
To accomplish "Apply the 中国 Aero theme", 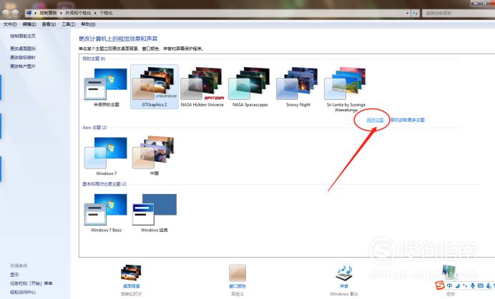I will coord(154,156).
